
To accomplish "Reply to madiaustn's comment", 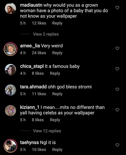I will [x=57, y=23].
